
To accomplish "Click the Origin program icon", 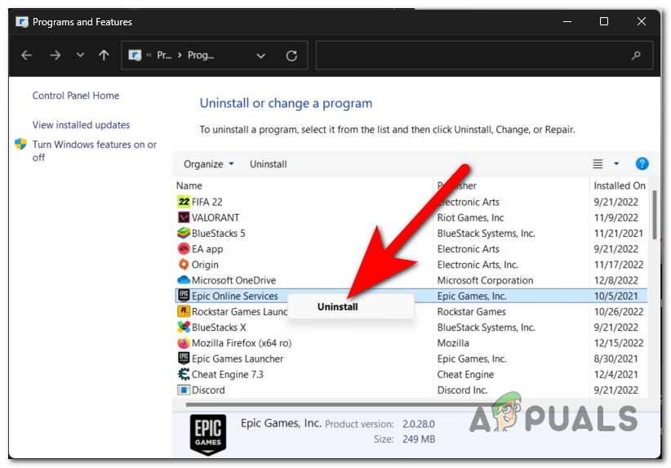I will pyautogui.click(x=184, y=265).
